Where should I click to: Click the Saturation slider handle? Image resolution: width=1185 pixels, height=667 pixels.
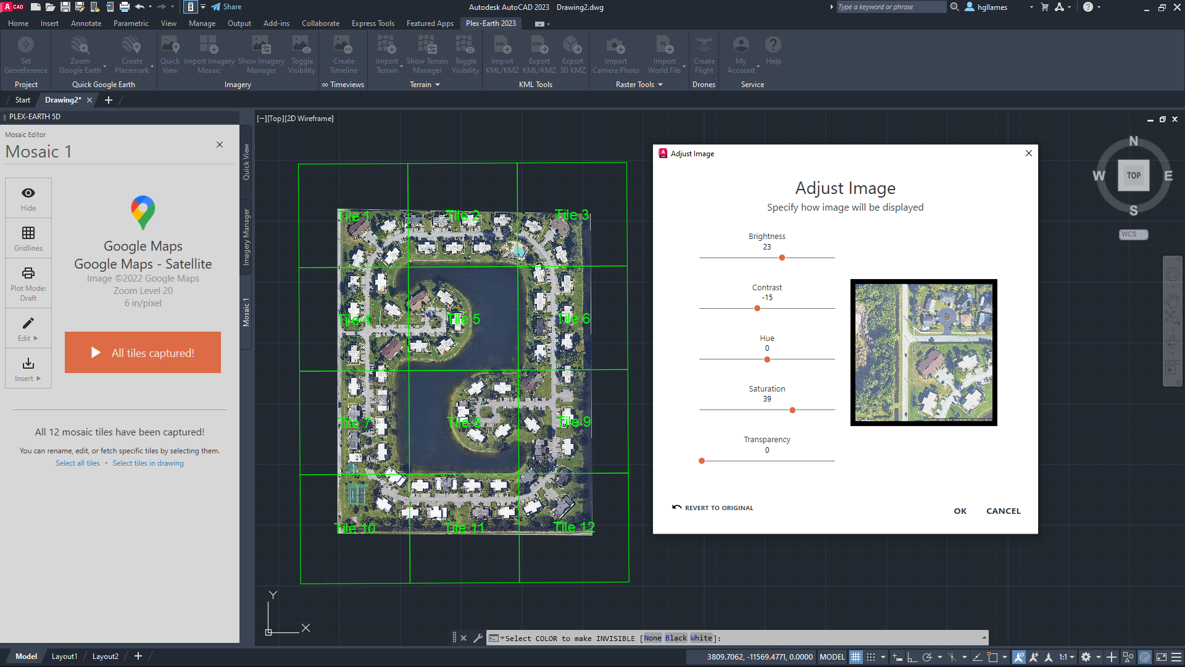point(792,410)
